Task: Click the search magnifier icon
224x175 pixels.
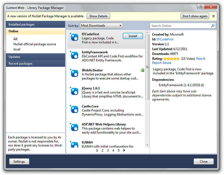Action: click(x=212, y=25)
